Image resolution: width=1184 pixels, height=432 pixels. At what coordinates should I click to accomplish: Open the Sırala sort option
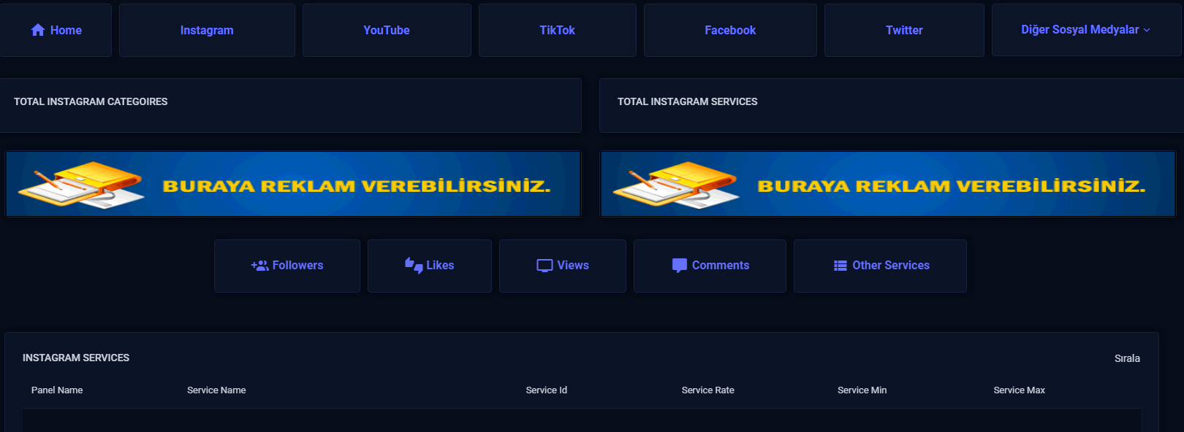pos(1127,358)
